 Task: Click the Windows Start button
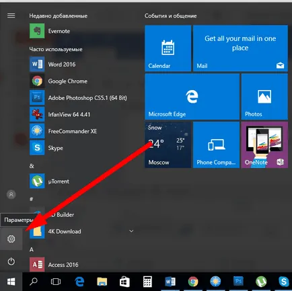(x=11, y=282)
